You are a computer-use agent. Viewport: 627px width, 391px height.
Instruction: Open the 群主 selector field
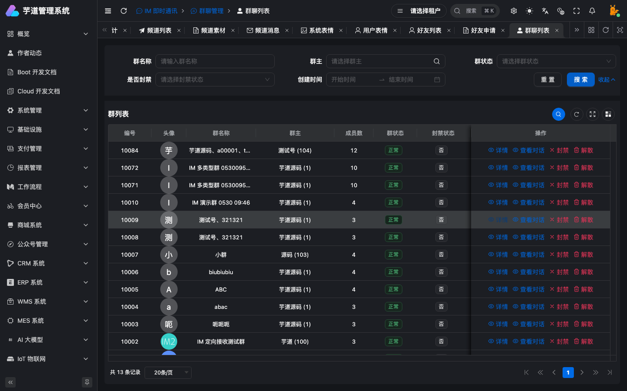tap(386, 61)
